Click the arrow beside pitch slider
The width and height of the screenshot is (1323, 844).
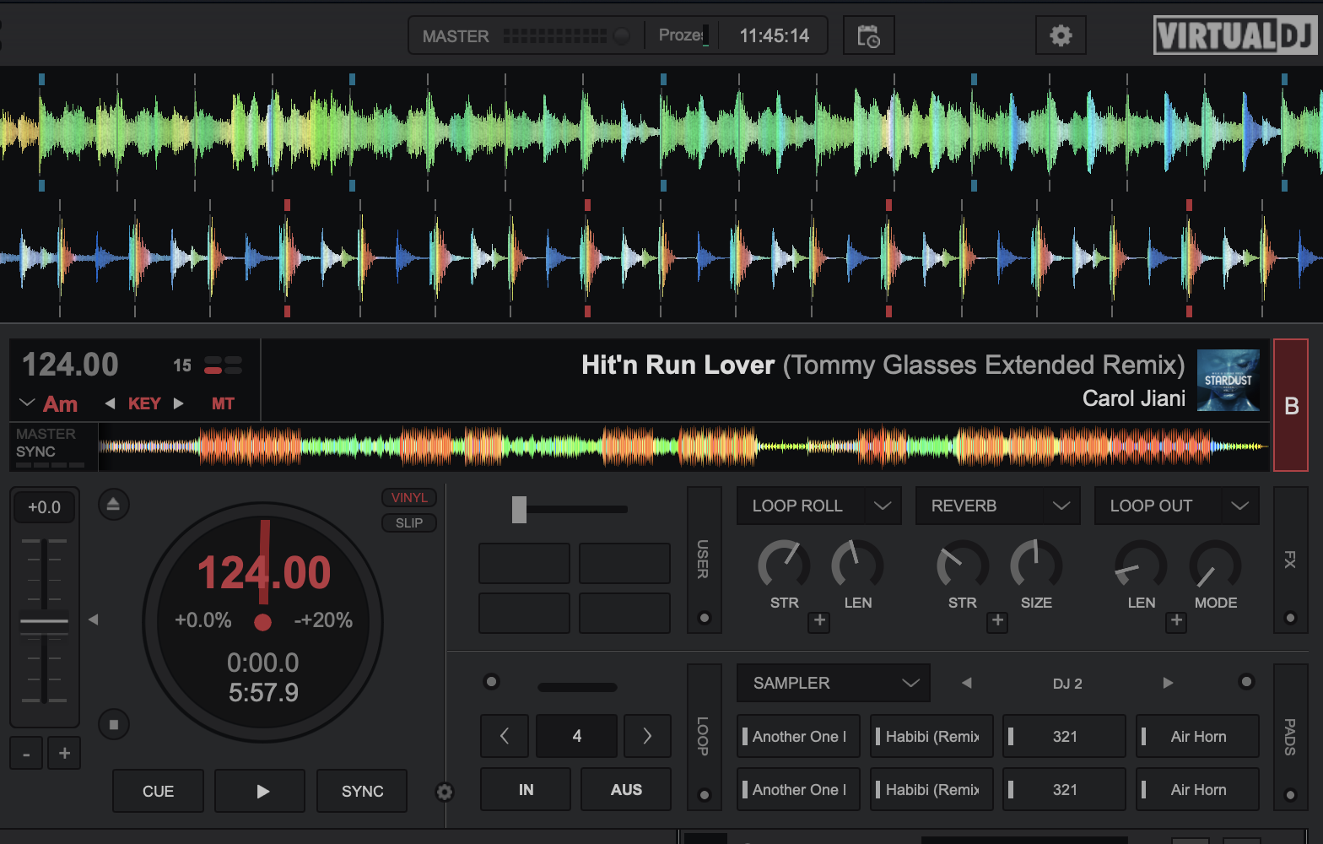point(94,619)
